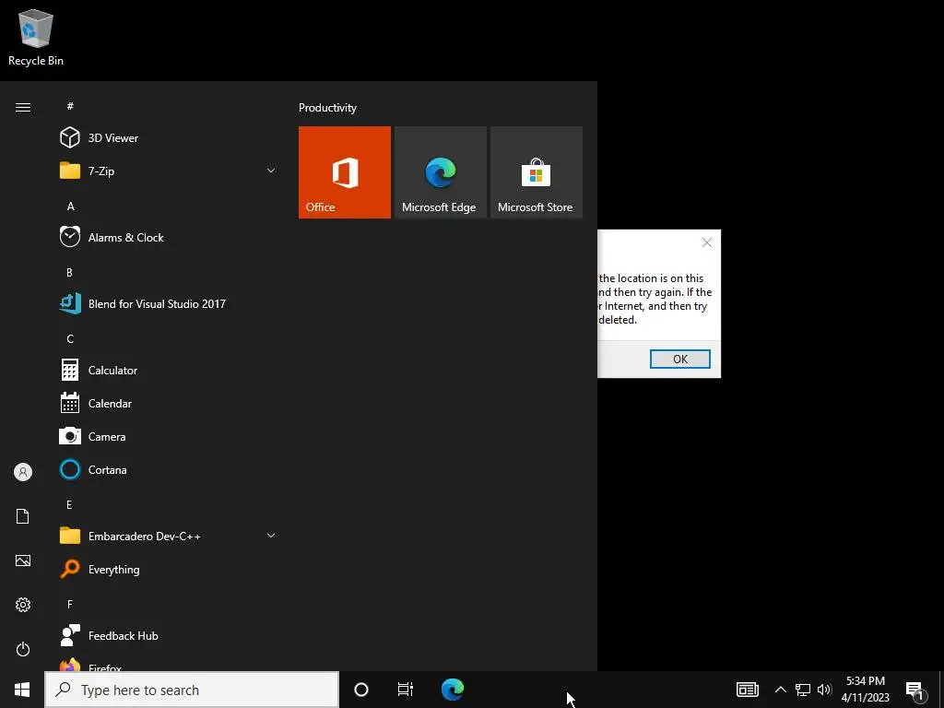This screenshot has width=944, height=708.
Task: Open the Calculator app
Action: coord(169,370)
